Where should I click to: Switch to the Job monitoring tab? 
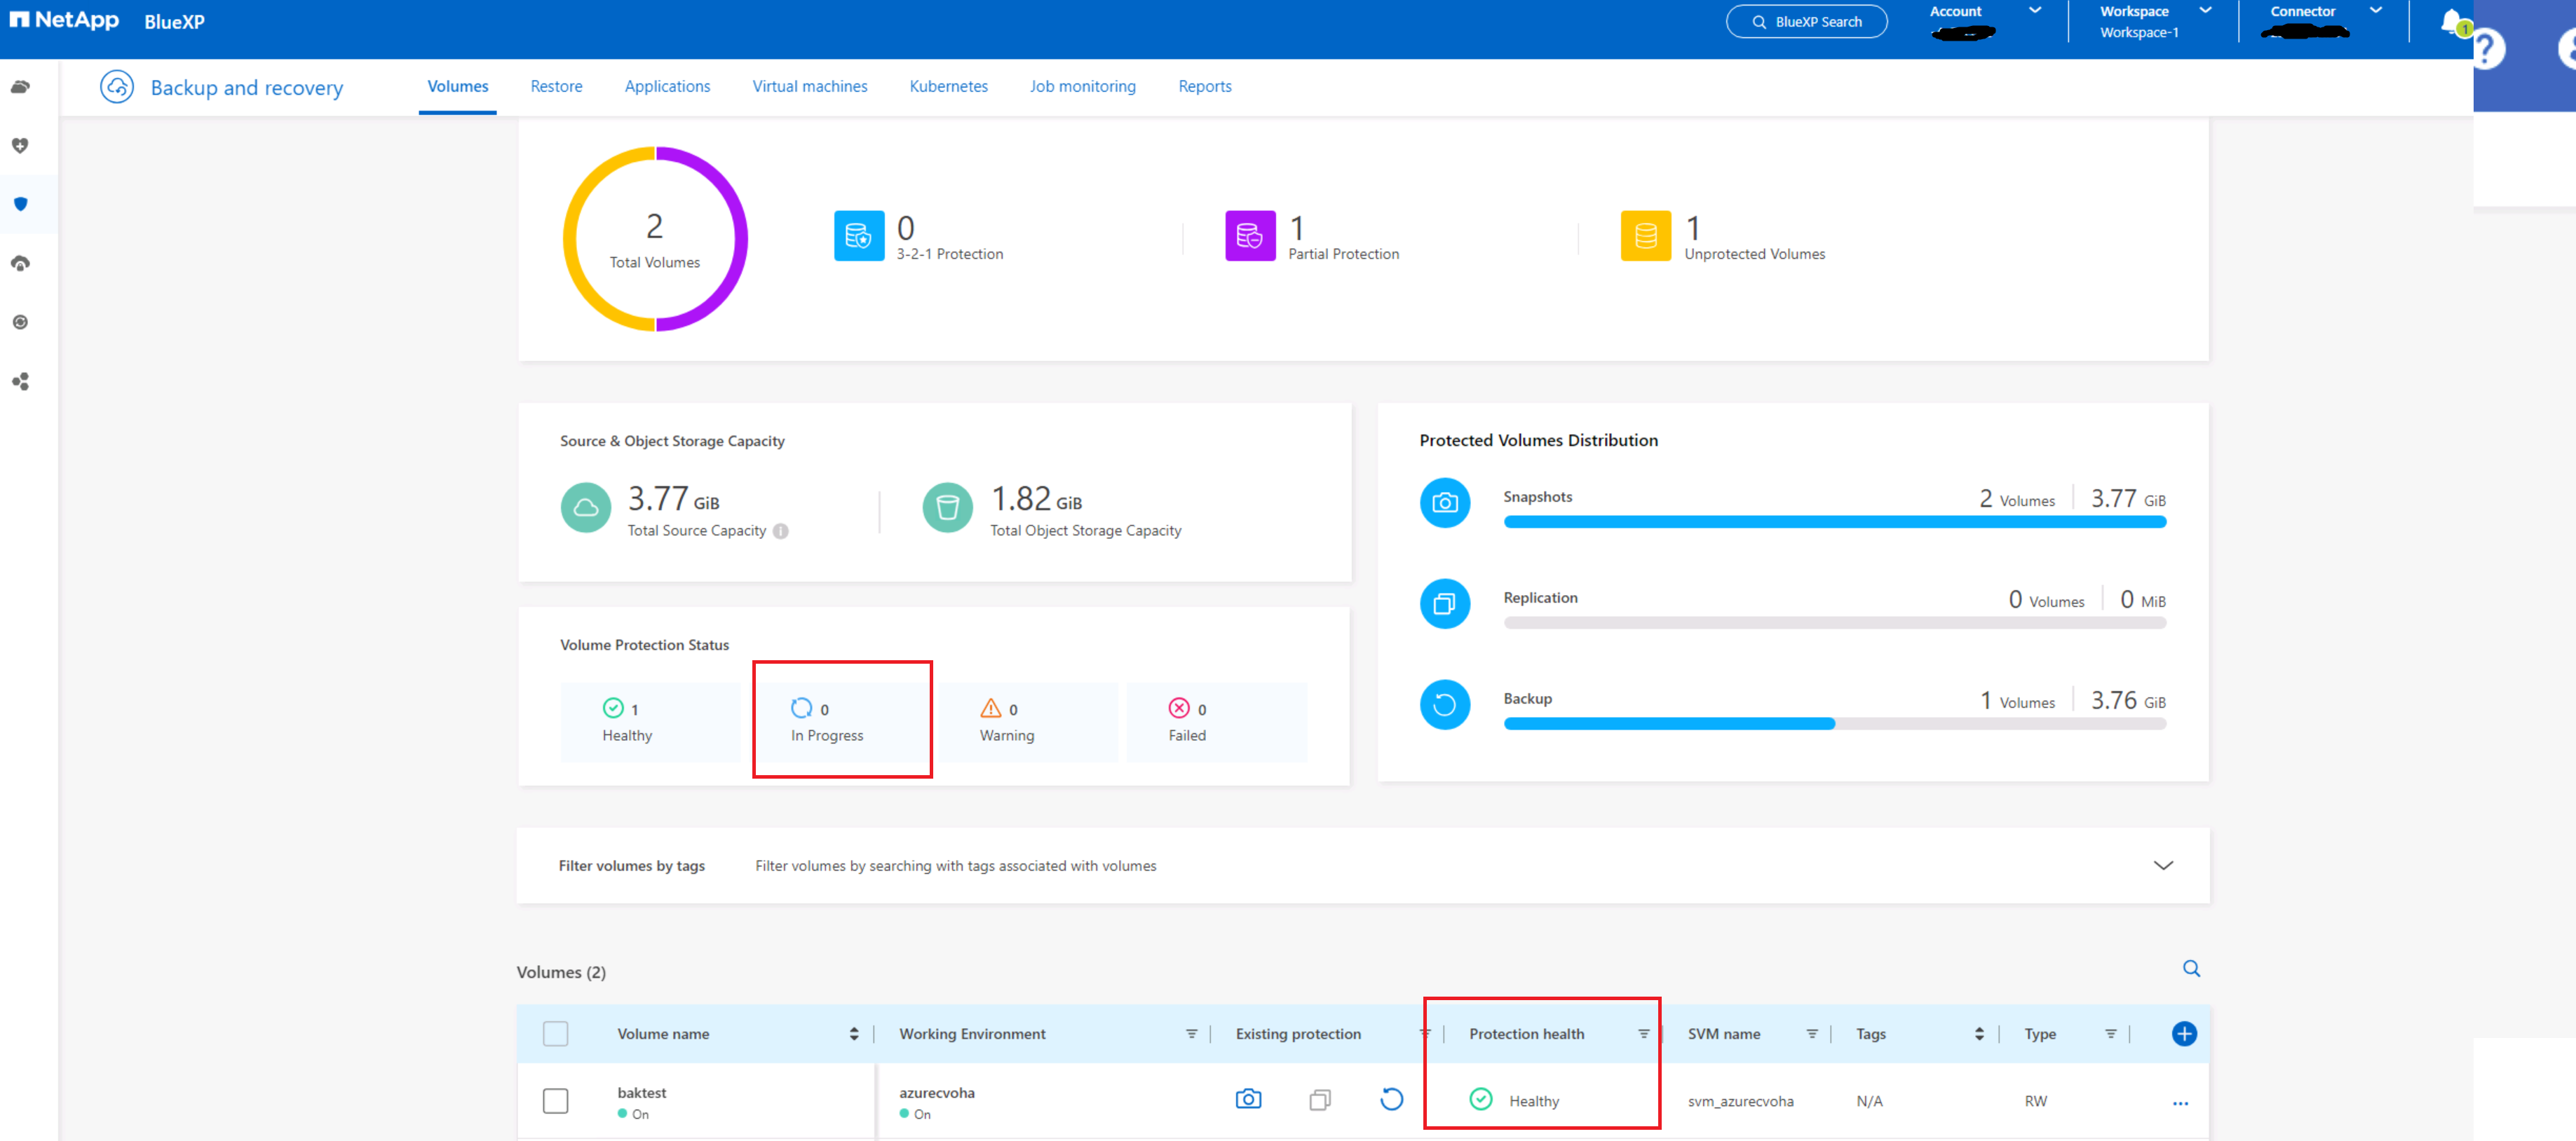coord(1083,86)
